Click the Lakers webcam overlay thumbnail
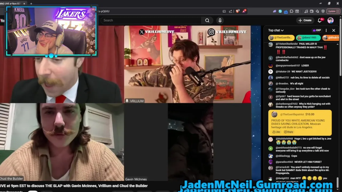This screenshot has width=342, height=192. point(51,31)
